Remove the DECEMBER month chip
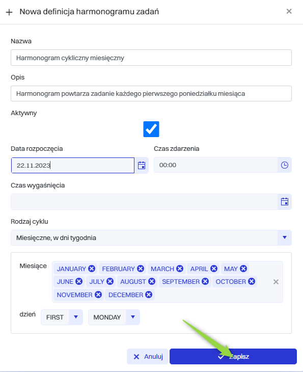The image size is (303, 372). tap(149, 295)
